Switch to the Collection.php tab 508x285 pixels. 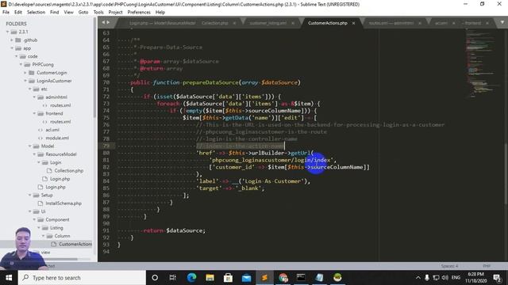(x=215, y=23)
